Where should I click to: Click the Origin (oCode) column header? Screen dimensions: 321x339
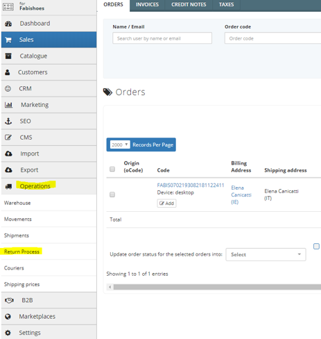tap(133, 167)
